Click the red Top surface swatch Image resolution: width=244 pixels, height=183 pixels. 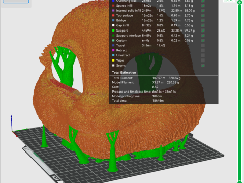pyautogui.click(x=113, y=16)
